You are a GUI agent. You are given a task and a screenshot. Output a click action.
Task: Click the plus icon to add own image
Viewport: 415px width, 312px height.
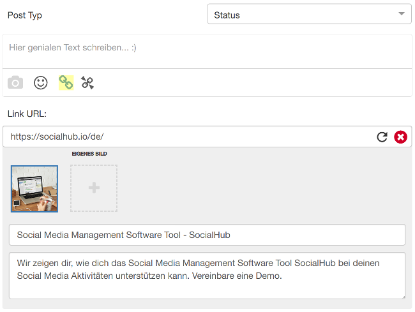coord(94,188)
